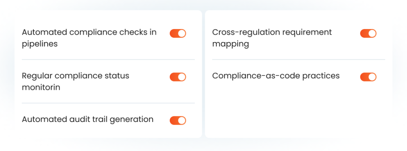Viewport: 407px width, 151px height.
Task: Click the 'Automated audit trail generation' label
Action: coord(88,119)
